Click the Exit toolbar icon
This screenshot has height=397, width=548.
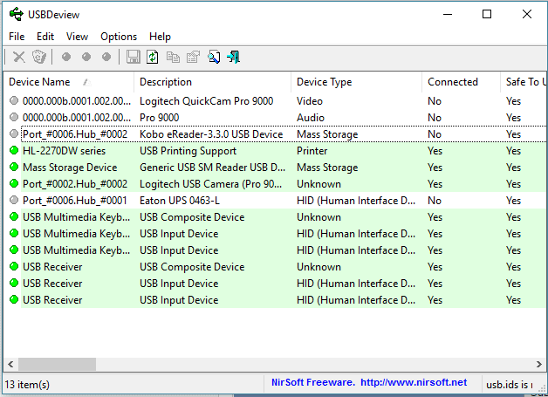tap(233, 58)
